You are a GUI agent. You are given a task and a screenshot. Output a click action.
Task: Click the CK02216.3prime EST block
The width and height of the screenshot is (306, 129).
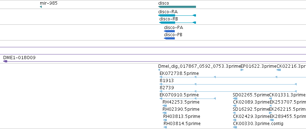pyautogui.click(x=279, y=70)
